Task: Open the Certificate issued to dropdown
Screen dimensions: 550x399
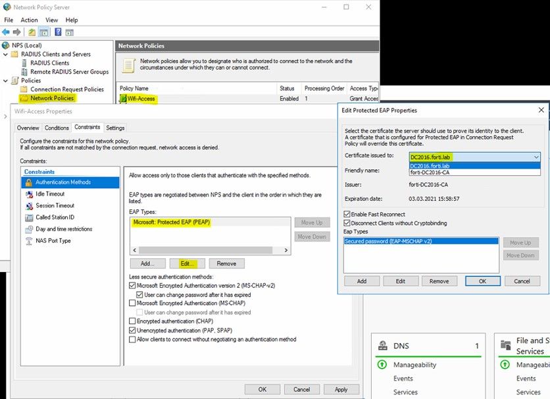Action: tap(474, 157)
